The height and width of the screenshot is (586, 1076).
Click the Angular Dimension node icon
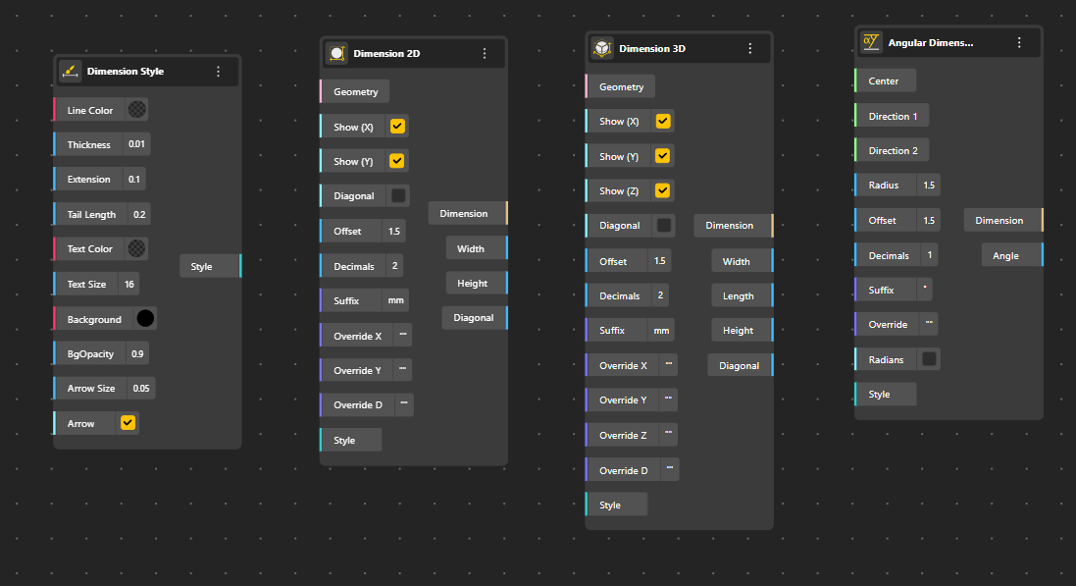(871, 42)
